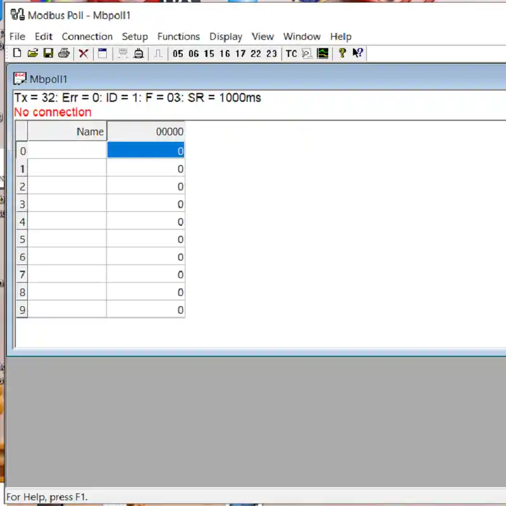Click the Name cell in row 1

click(67, 168)
